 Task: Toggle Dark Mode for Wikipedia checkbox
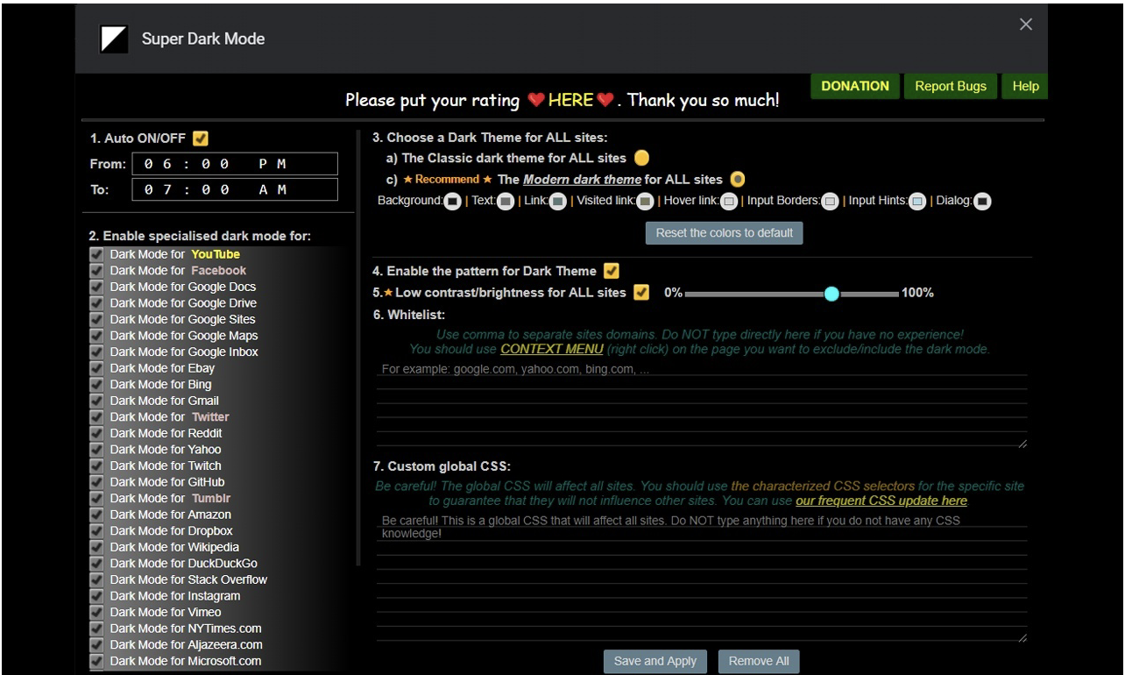pyautogui.click(x=97, y=547)
